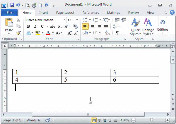Sort the text with the A-Z icon
Image resolution: width=176 pixels, height=124 pixels.
point(107,33)
